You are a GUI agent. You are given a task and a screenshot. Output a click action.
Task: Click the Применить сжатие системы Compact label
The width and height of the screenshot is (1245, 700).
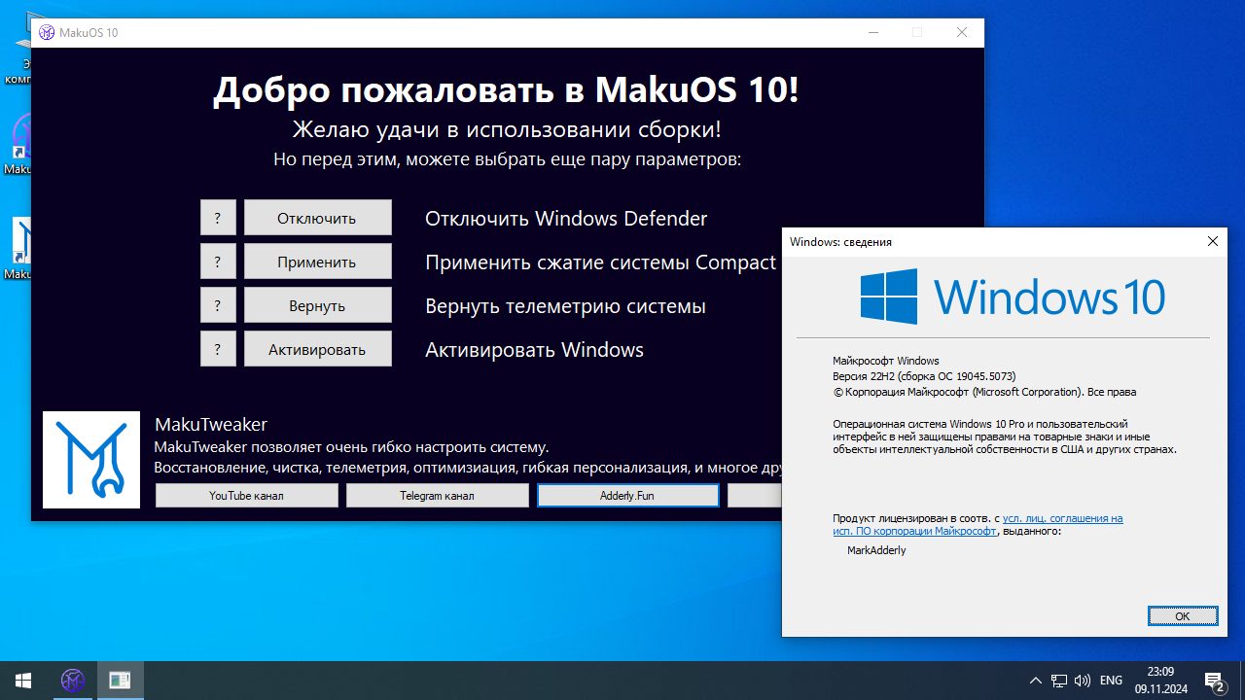click(600, 262)
